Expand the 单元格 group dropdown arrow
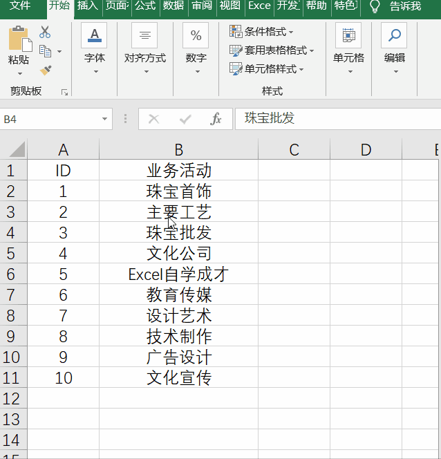Screen dimensions: 441x459 click(x=350, y=71)
